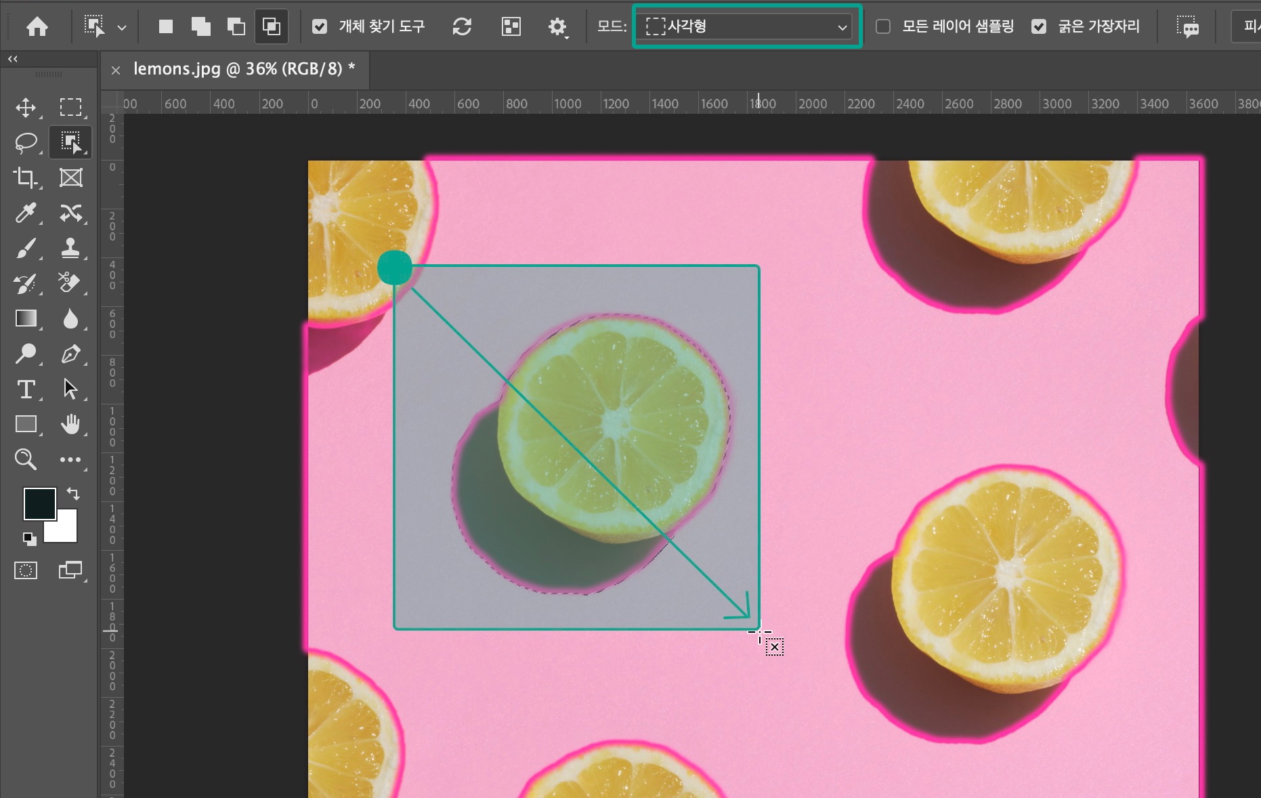
Task: Switch to lemons.jpg document tab
Action: 244,69
